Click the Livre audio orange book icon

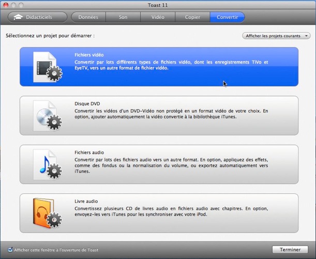[48, 214]
